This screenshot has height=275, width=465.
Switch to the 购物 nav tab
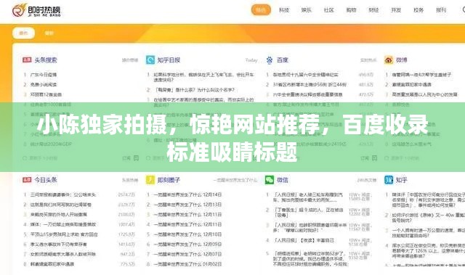351,10
